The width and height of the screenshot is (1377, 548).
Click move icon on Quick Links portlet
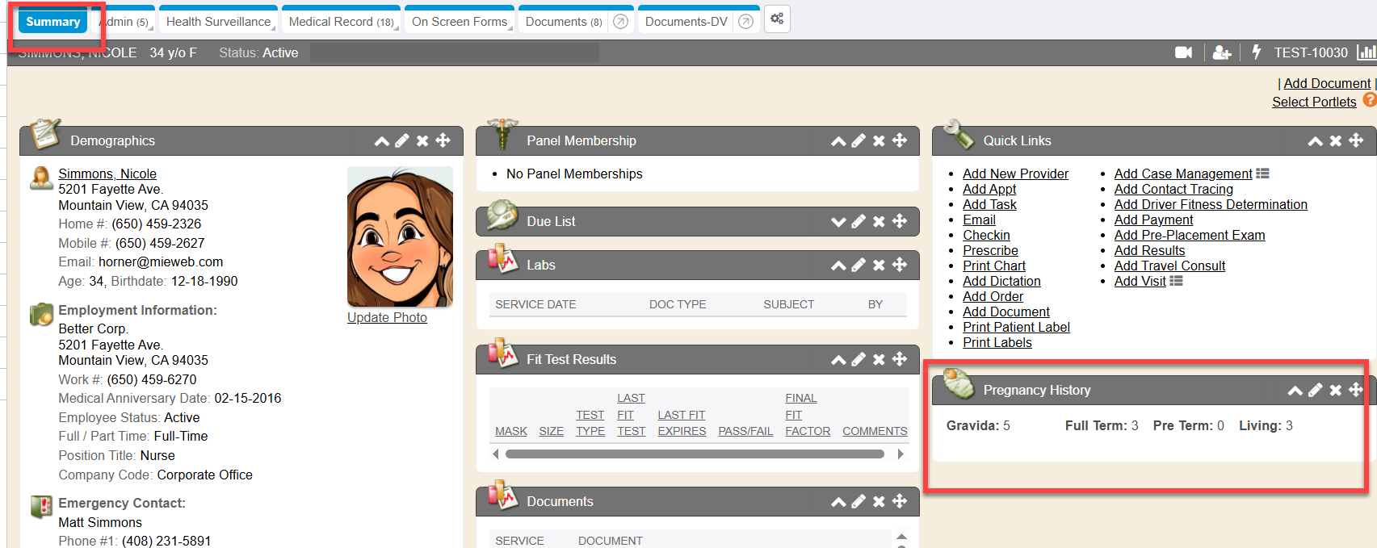pos(1356,140)
